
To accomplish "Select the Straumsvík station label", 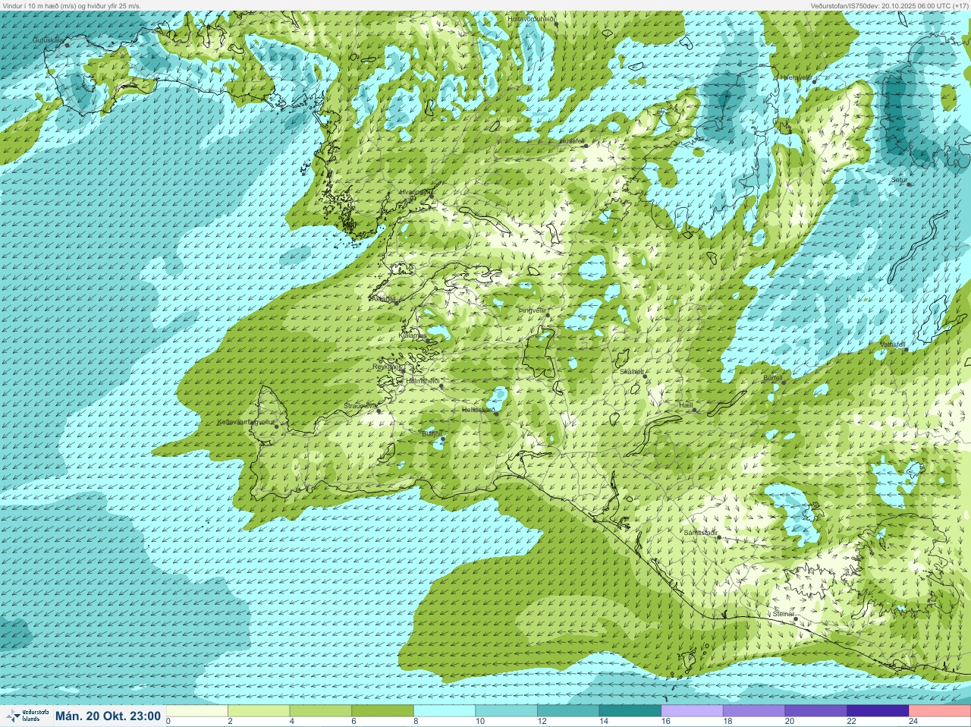I will 360,406.
